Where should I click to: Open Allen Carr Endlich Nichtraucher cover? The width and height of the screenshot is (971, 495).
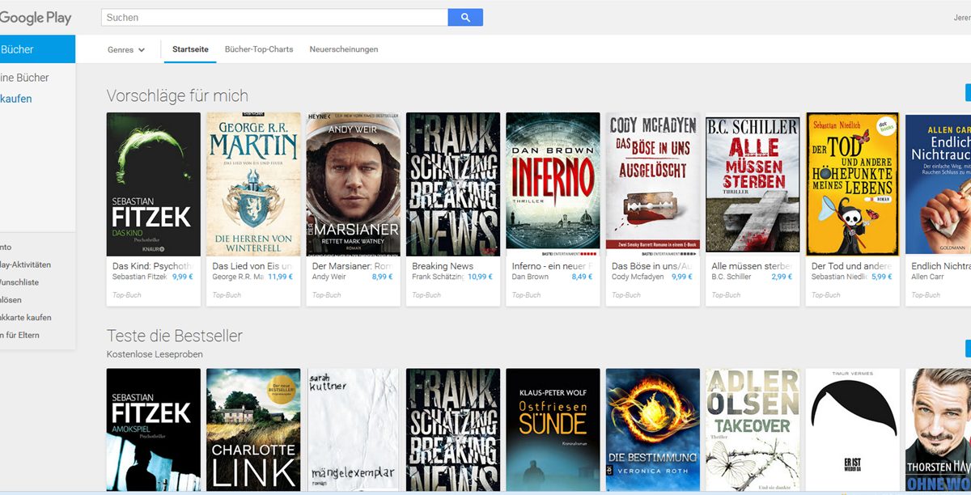click(x=939, y=184)
